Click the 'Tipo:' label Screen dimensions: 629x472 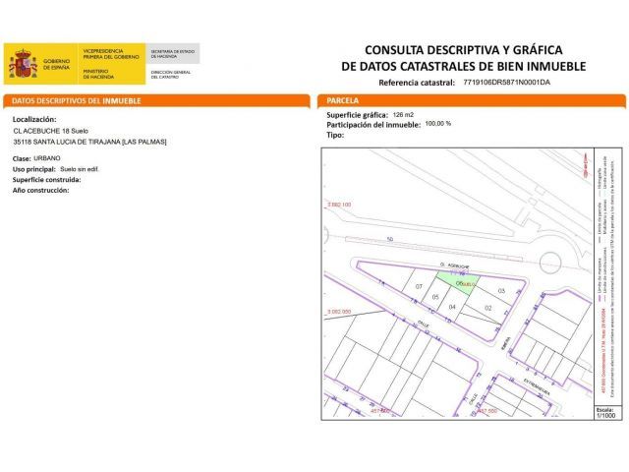coord(335,136)
